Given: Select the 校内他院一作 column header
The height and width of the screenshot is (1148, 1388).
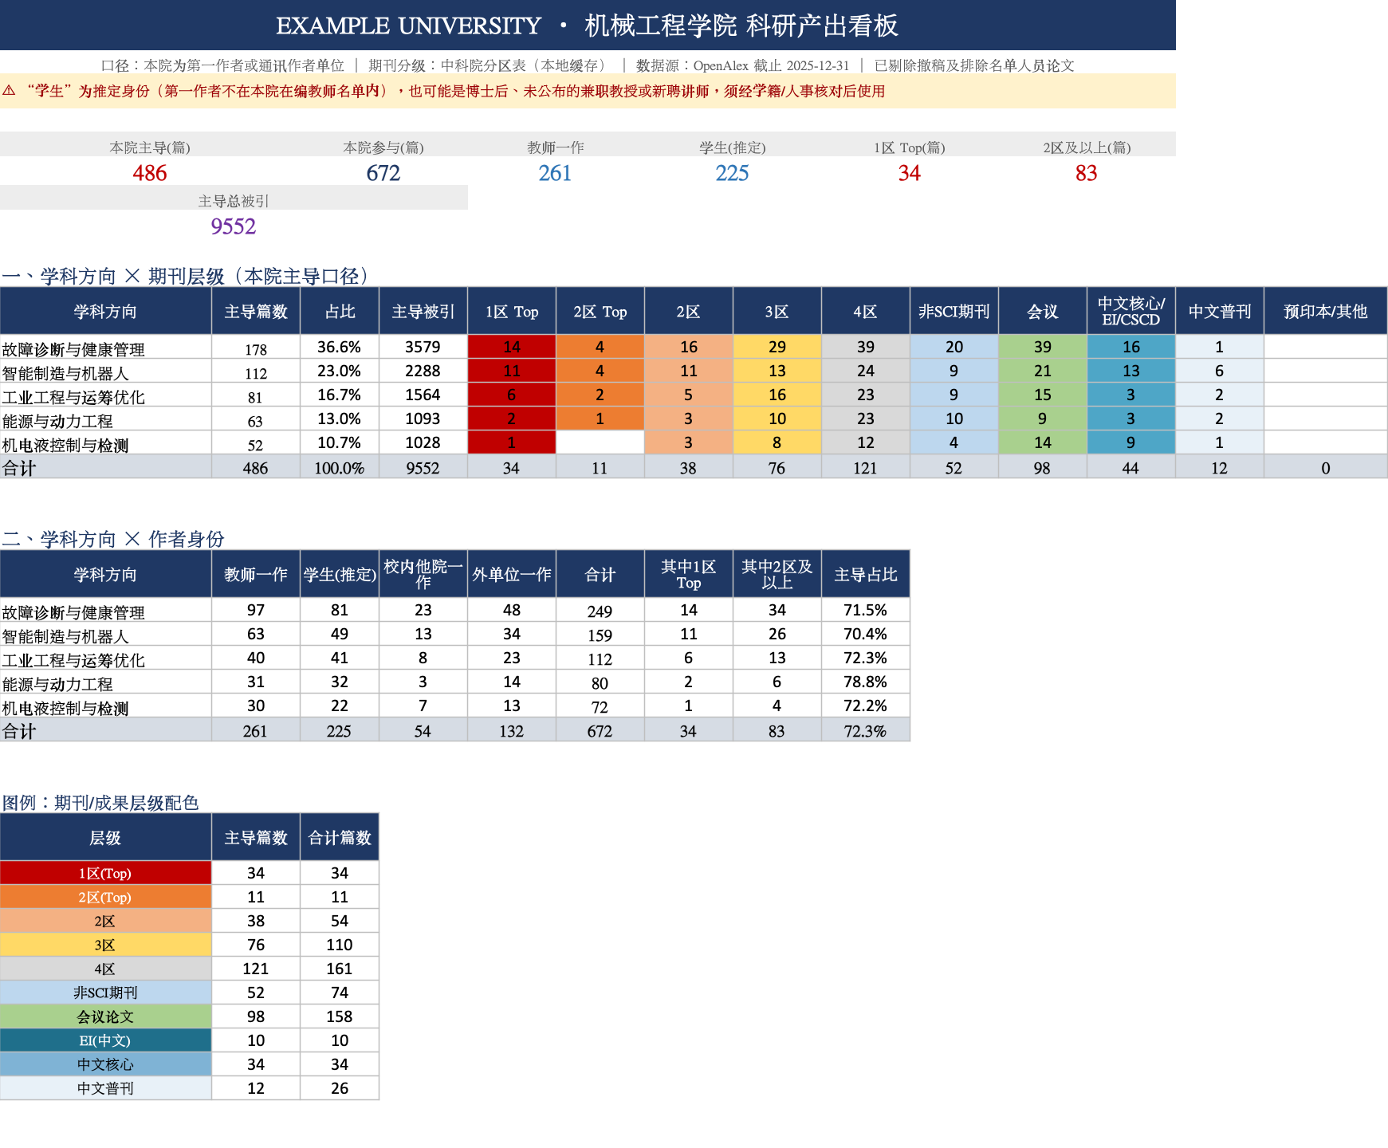Looking at the screenshot, I should tap(423, 574).
